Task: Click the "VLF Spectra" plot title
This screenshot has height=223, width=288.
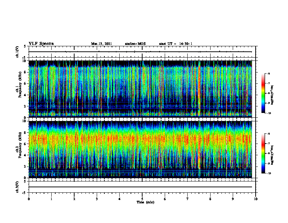Action: pos(41,44)
